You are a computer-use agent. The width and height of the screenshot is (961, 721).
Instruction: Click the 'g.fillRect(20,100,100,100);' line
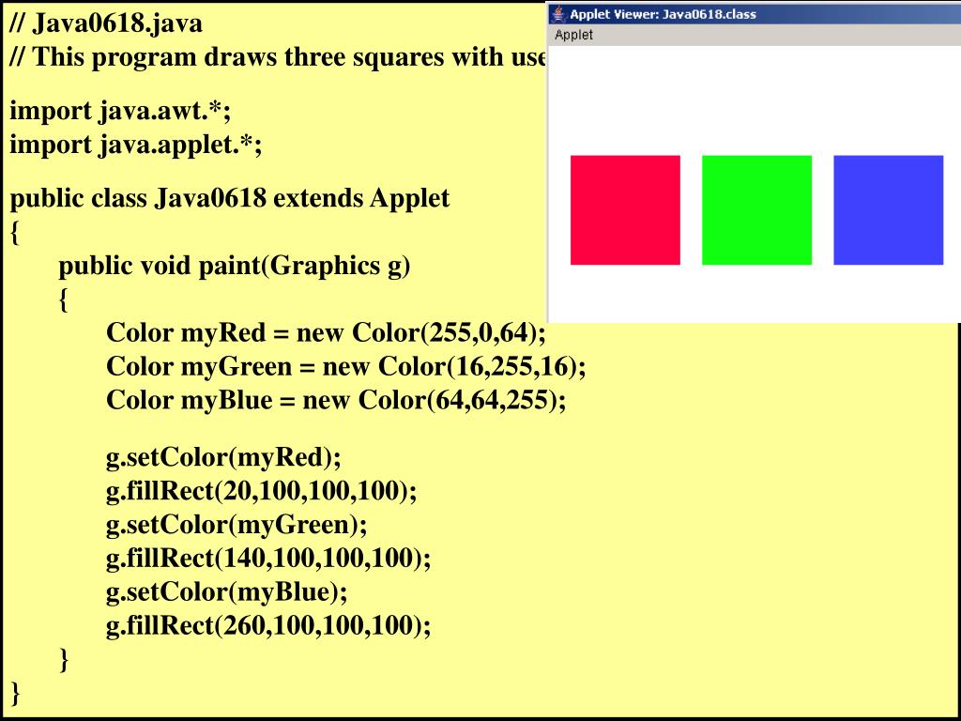point(261,492)
